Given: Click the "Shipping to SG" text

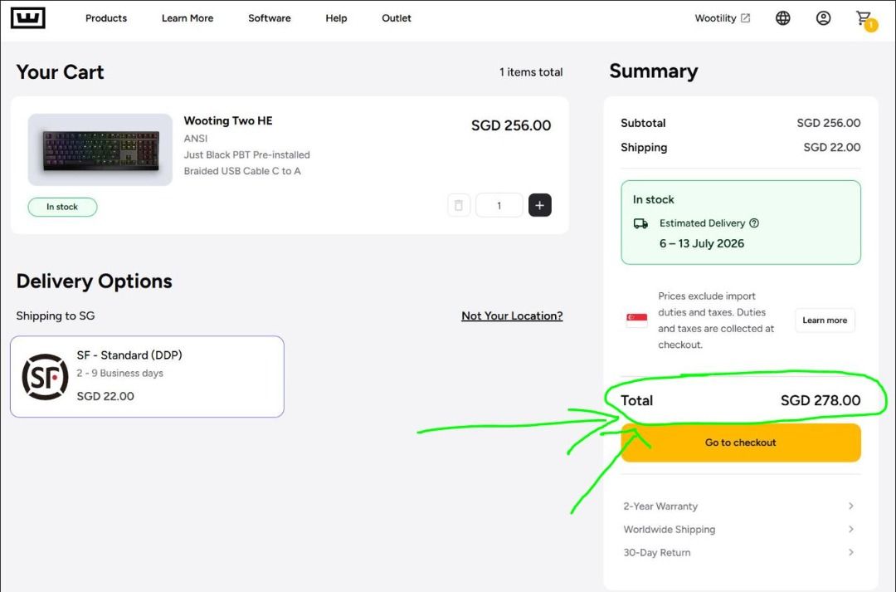Looking at the screenshot, I should [x=56, y=316].
